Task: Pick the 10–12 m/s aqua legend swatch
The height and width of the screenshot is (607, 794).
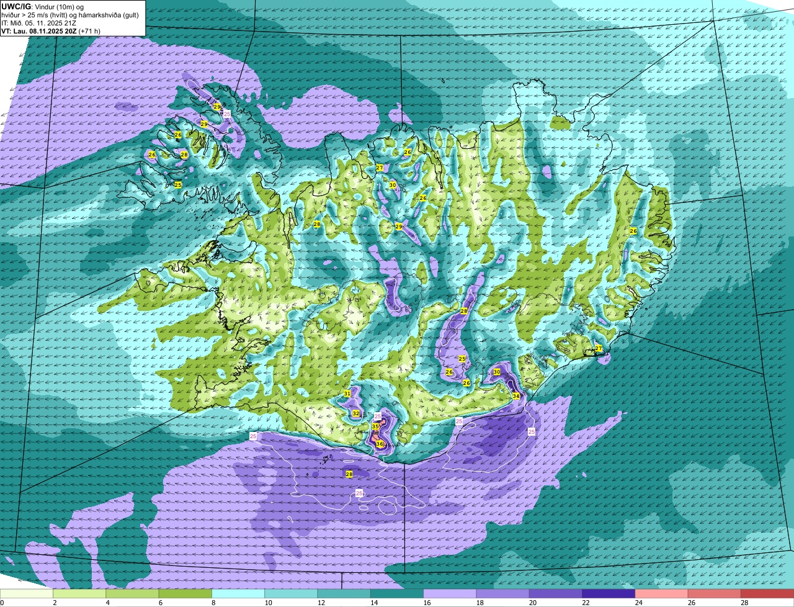Action: click(292, 593)
